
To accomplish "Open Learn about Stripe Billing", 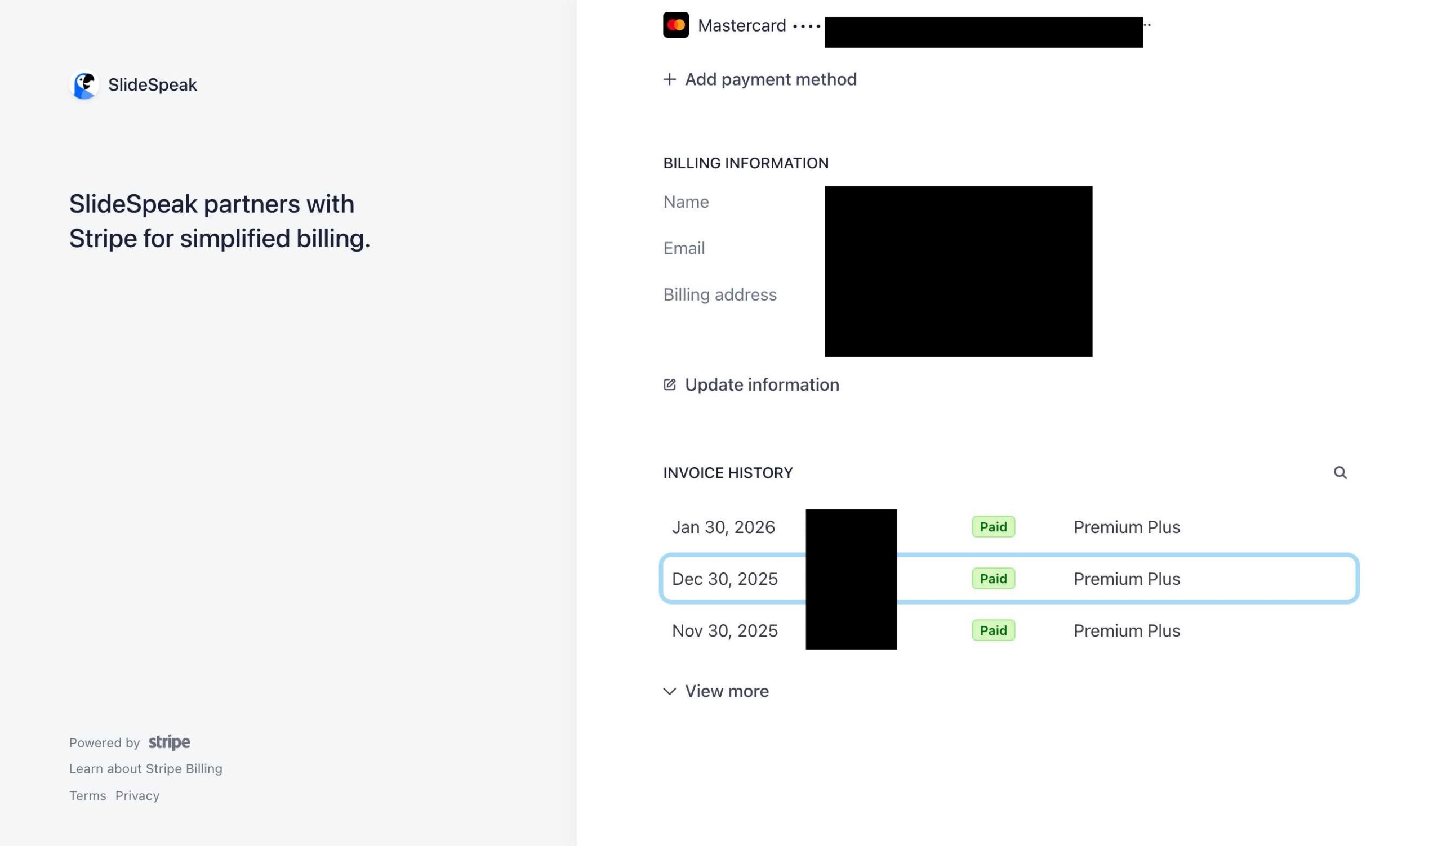I will (x=145, y=768).
